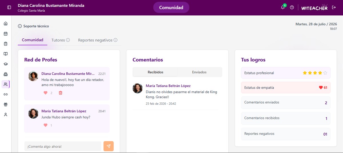Like Diana Carolina's post with heart
This screenshot has height=153, width=343.
(45, 93)
